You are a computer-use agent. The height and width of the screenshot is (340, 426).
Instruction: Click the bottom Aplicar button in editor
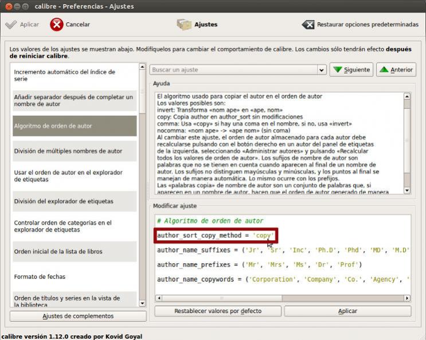[347, 311]
